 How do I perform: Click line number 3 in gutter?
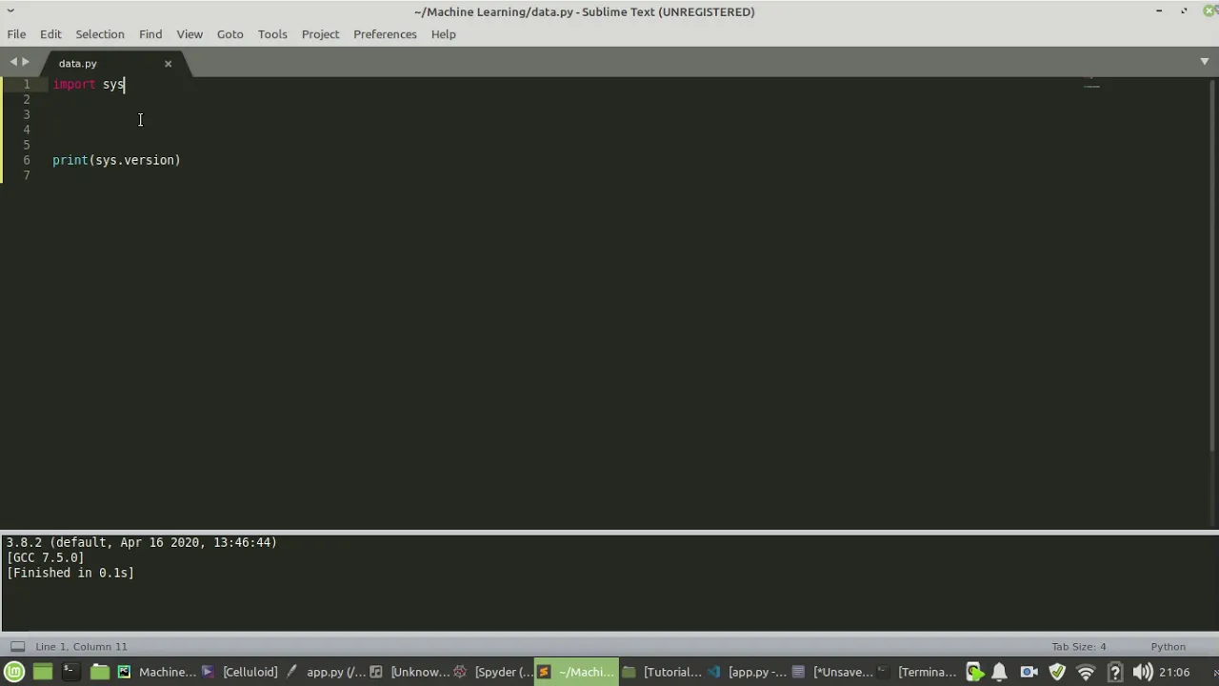click(x=27, y=114)
